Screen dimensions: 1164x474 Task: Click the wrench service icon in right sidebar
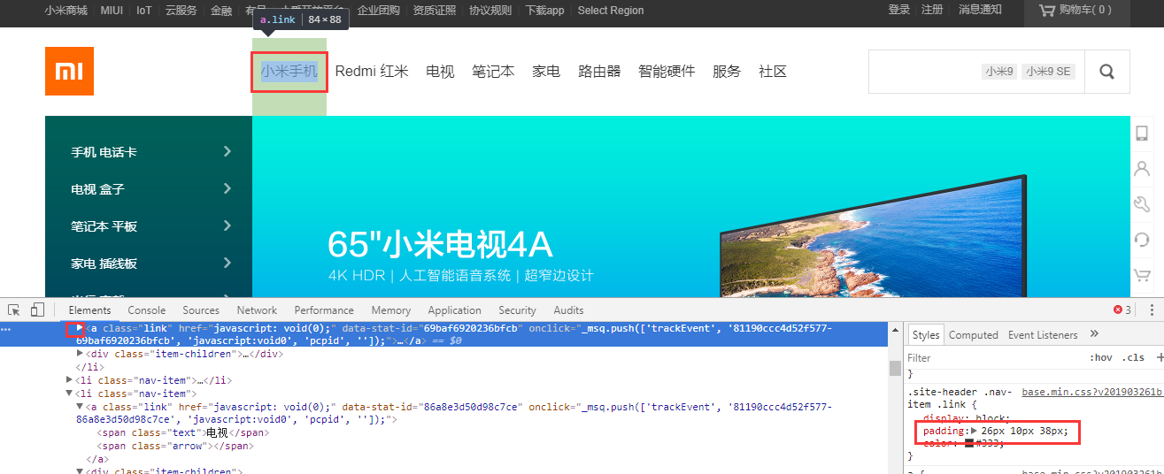coord(1142,204)
